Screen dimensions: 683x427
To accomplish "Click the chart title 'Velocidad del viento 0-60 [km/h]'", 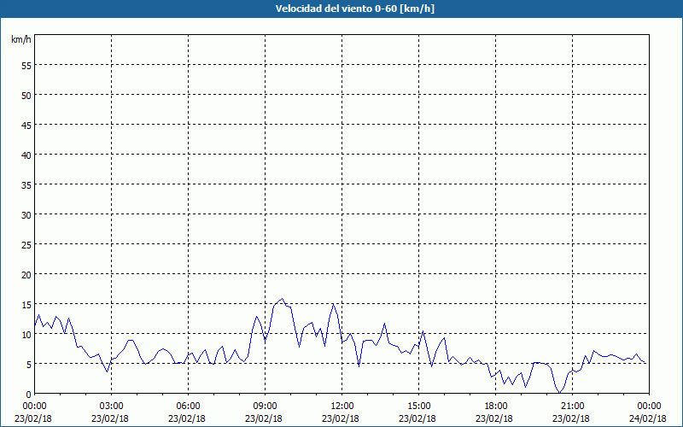I will (354, 9).
